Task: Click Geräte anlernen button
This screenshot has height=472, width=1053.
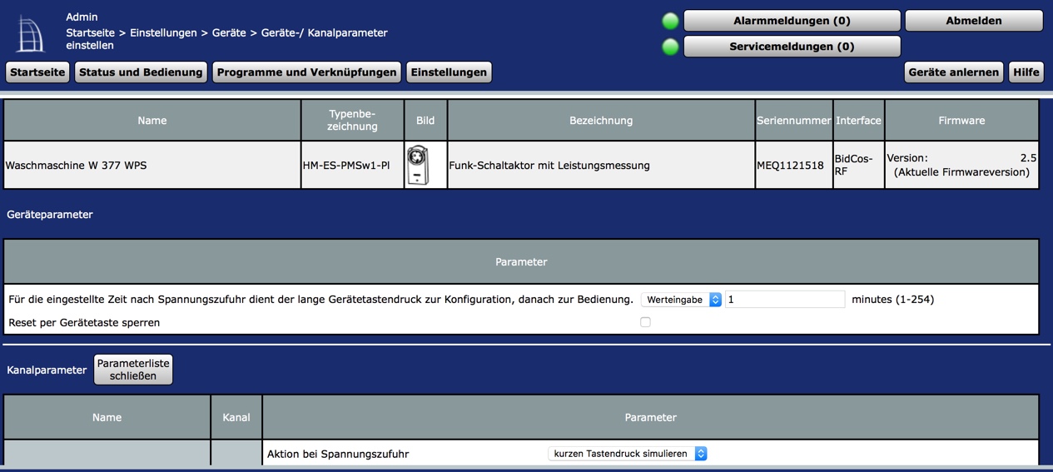Action: point(954,72)
